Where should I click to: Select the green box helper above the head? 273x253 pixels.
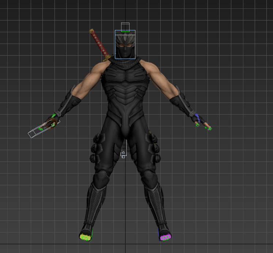[125, 27]
